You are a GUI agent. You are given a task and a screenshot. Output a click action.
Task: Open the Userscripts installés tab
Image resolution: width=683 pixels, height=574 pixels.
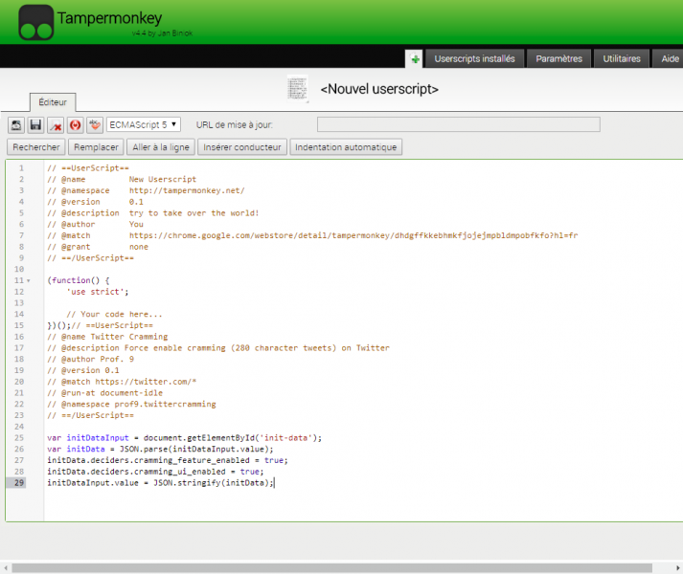tap(474, 58)
